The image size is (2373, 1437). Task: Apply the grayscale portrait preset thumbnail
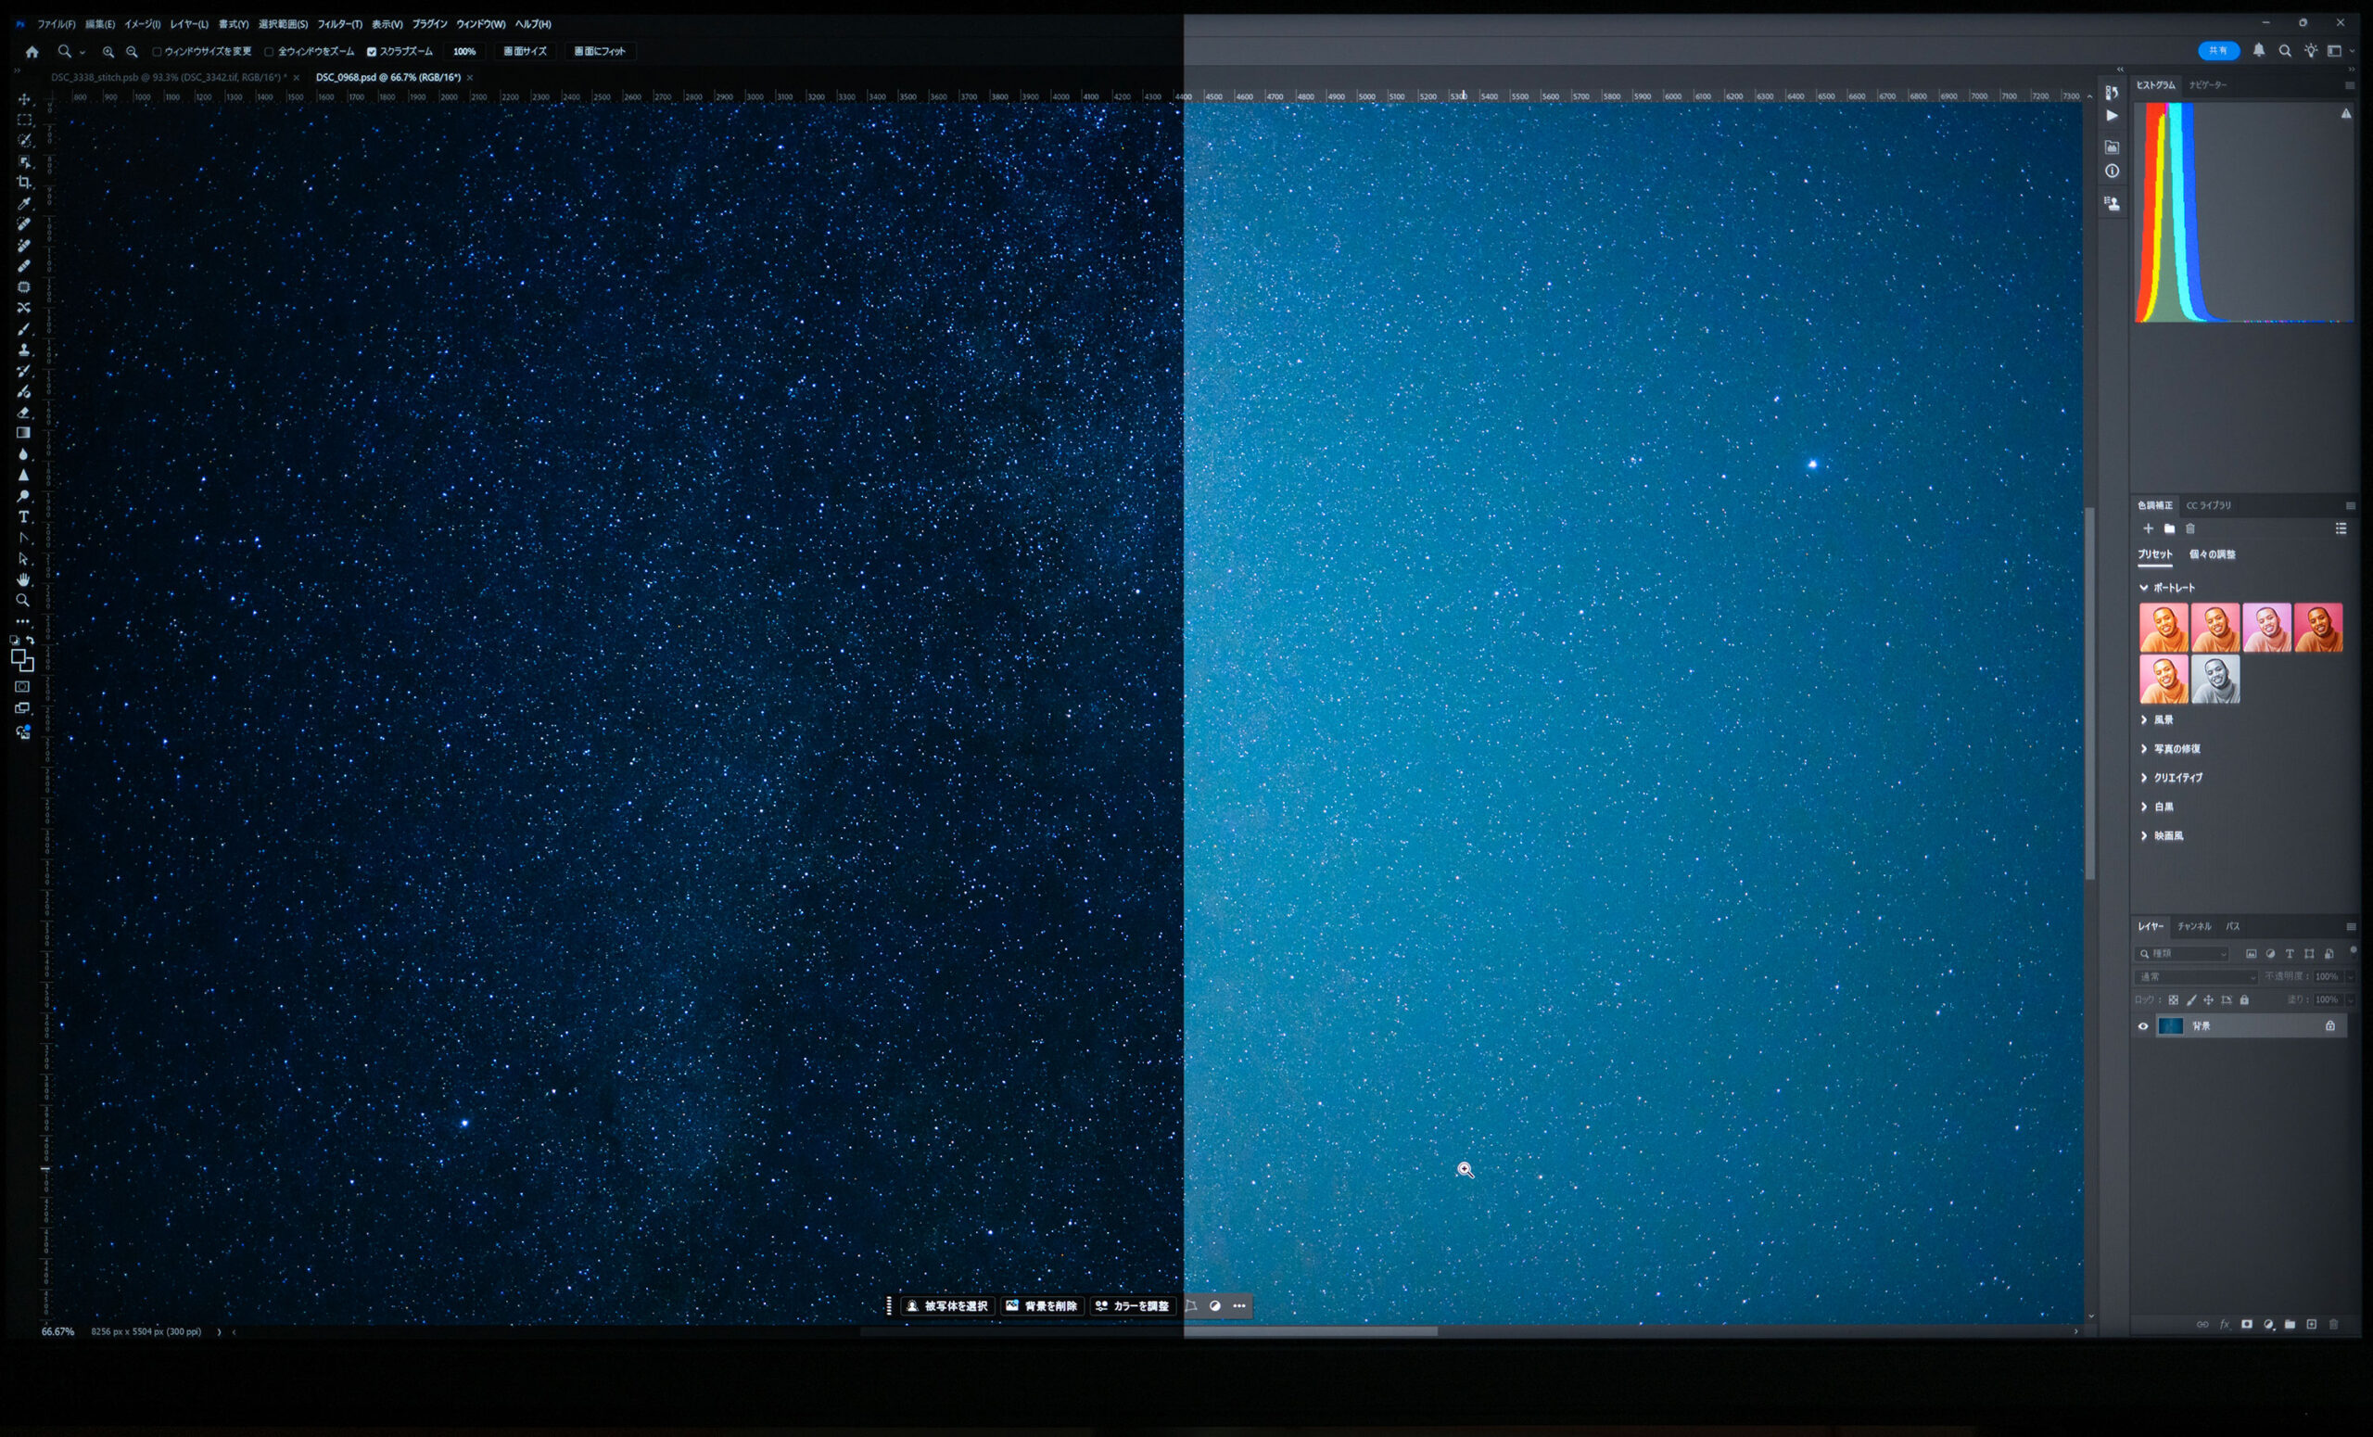click(x=2215, y=680)
